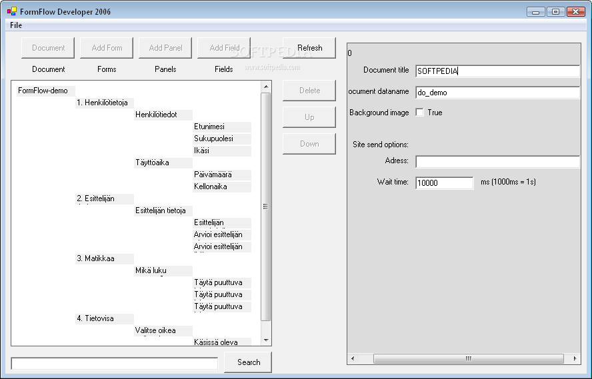Minimize the FormFlow Developer window
Image resolution: width=592 pixels, height=379 pixels.
pyautogui.click(x=536, y=12)
